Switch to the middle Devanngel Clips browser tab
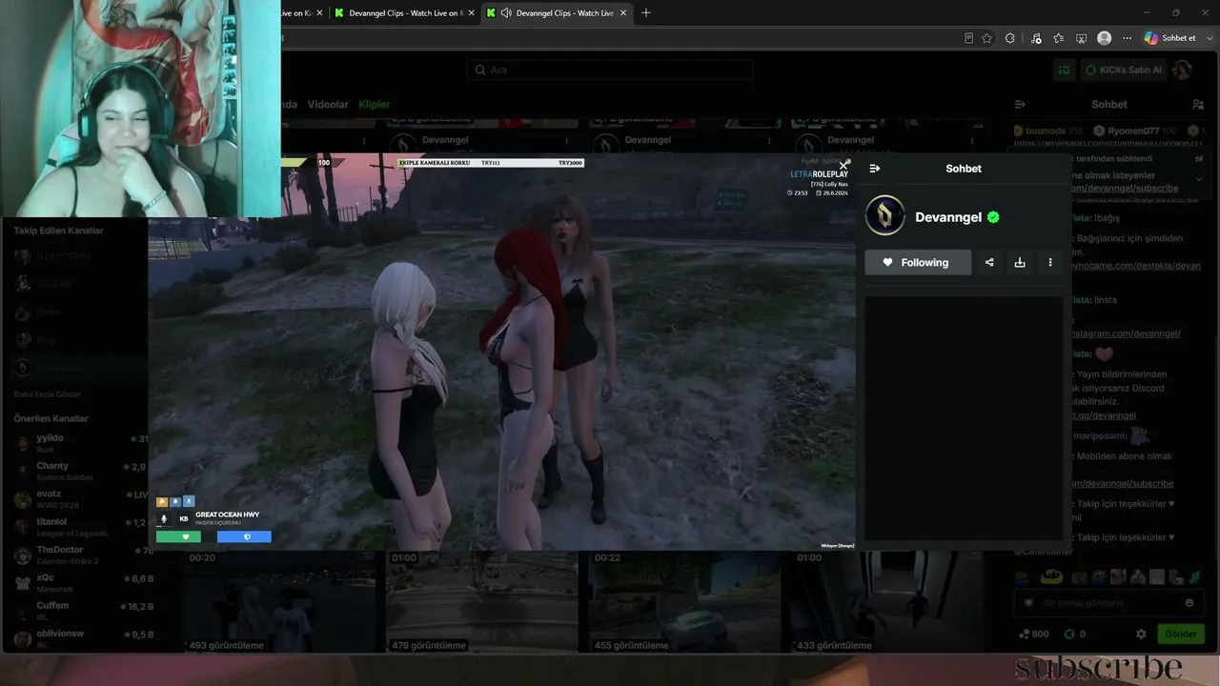This screenshot has width=1220, height=686. click(x=406, y=13)
